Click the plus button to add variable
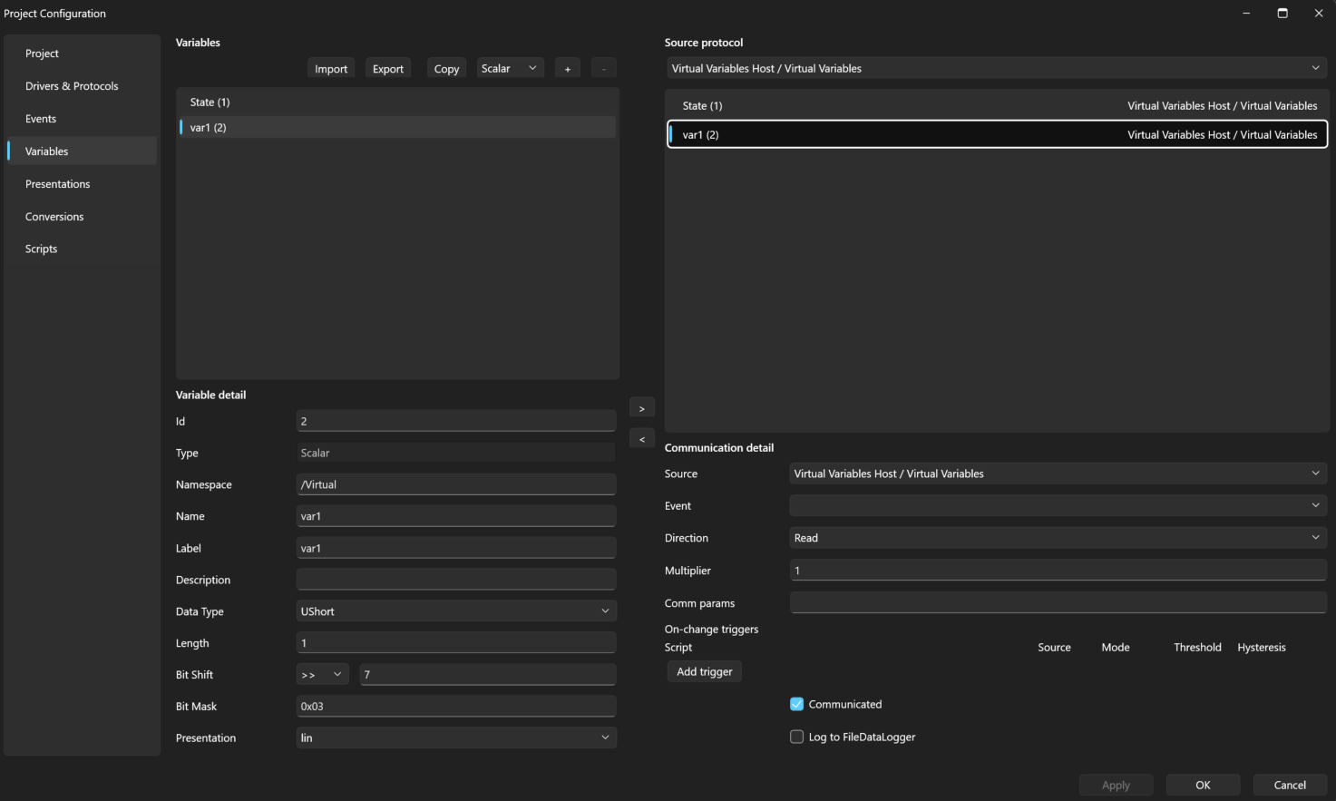This screenshot has width=1336, height=801. pyautogui.click(x=568, y=69)
